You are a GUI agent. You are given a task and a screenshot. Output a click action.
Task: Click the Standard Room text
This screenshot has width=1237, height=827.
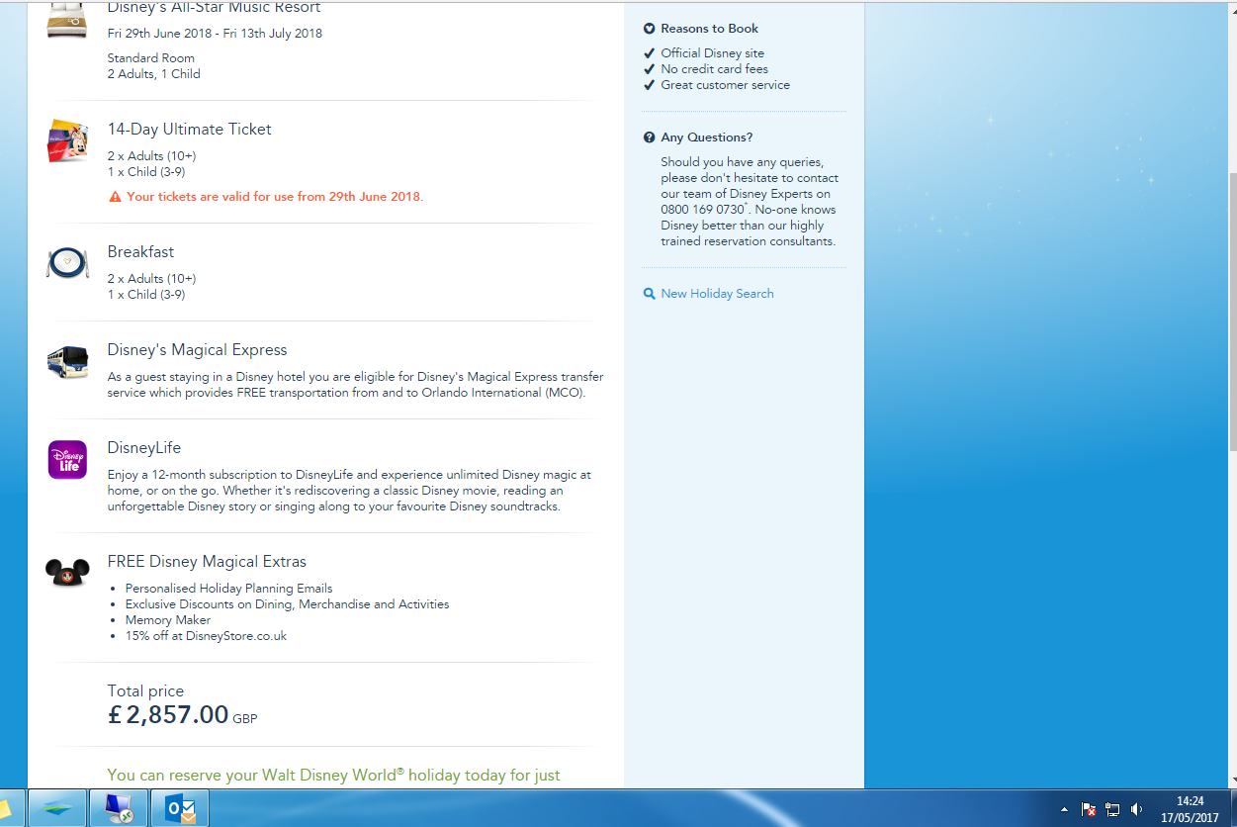[151, 58]
